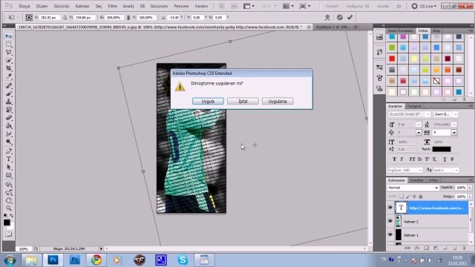Choose the Zoom tool in toolbar
Viewport: 475px width, 267px height.
click(x=8, y=208)
